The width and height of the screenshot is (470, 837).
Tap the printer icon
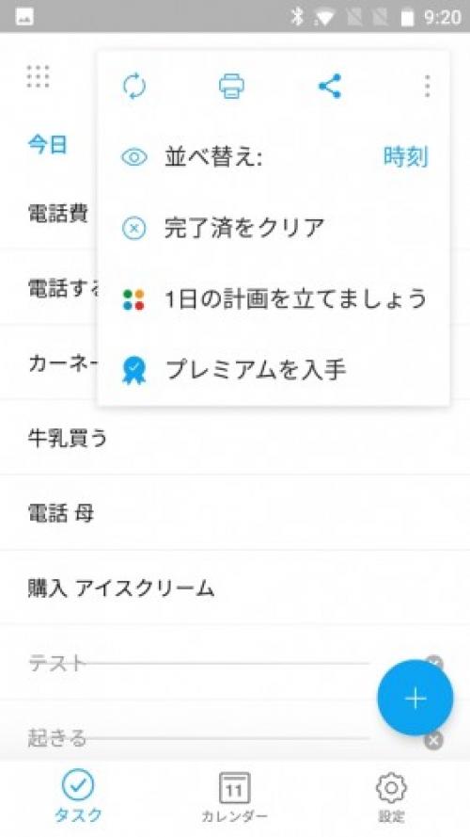(232, 87)
